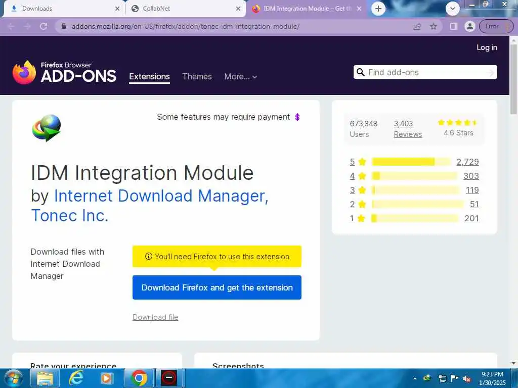Image resolution: width=518 pixels, height=388 pixels.
Task: Open the side panel icon
Action: pos(454,26)
